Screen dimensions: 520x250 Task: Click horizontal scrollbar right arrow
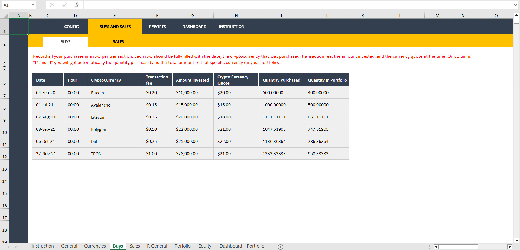[510, 247]
